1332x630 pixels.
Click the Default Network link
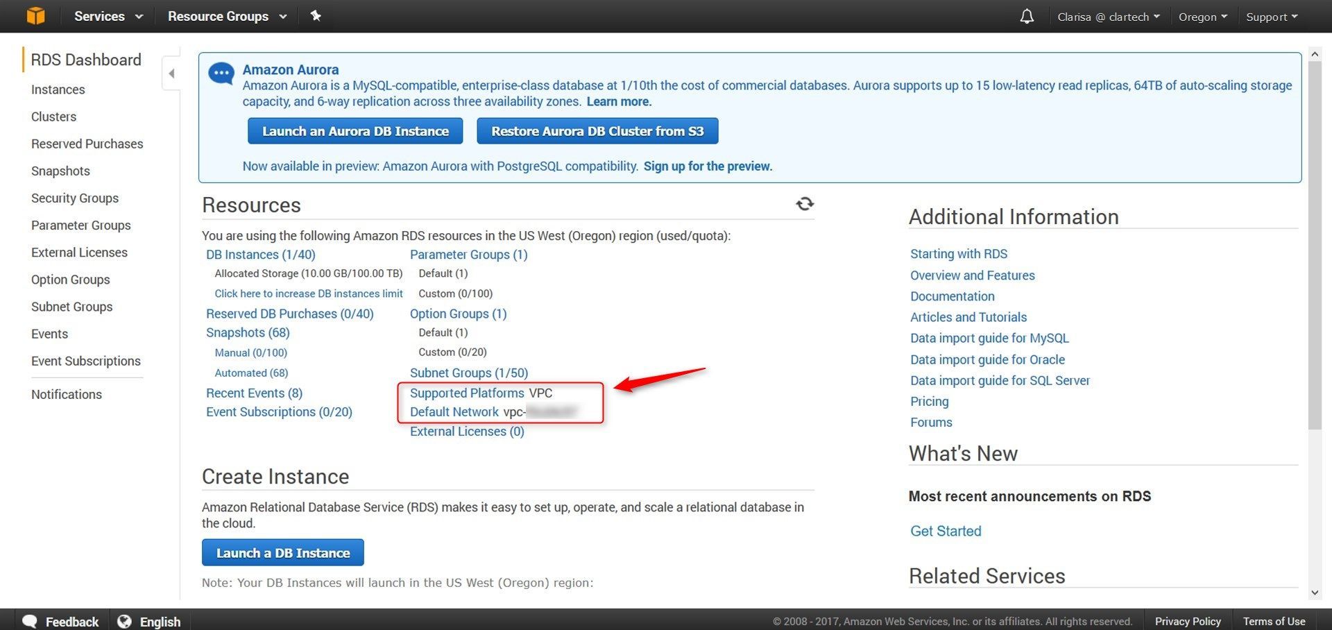(454, 411)
